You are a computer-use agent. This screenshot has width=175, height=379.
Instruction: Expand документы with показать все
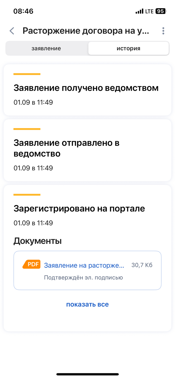click(x=87, y=304)
